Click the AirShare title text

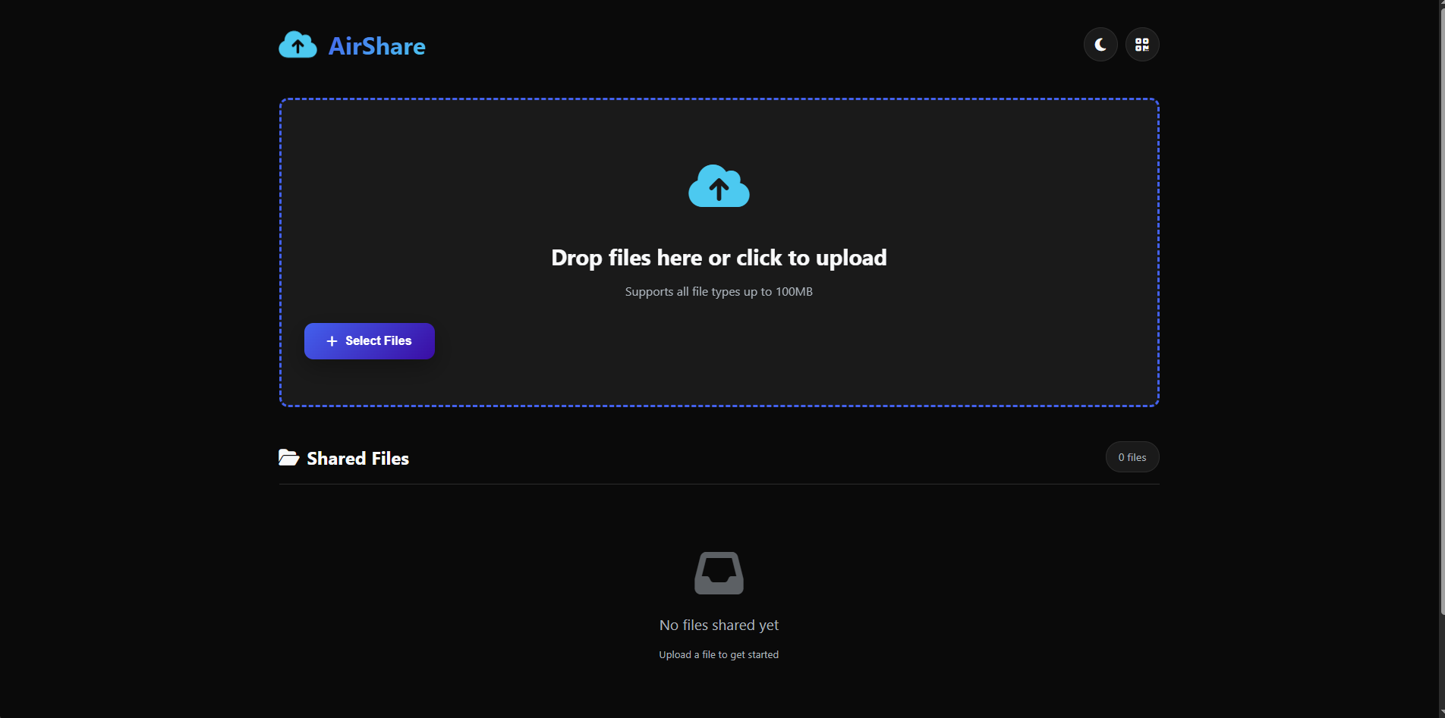[376, 45]
